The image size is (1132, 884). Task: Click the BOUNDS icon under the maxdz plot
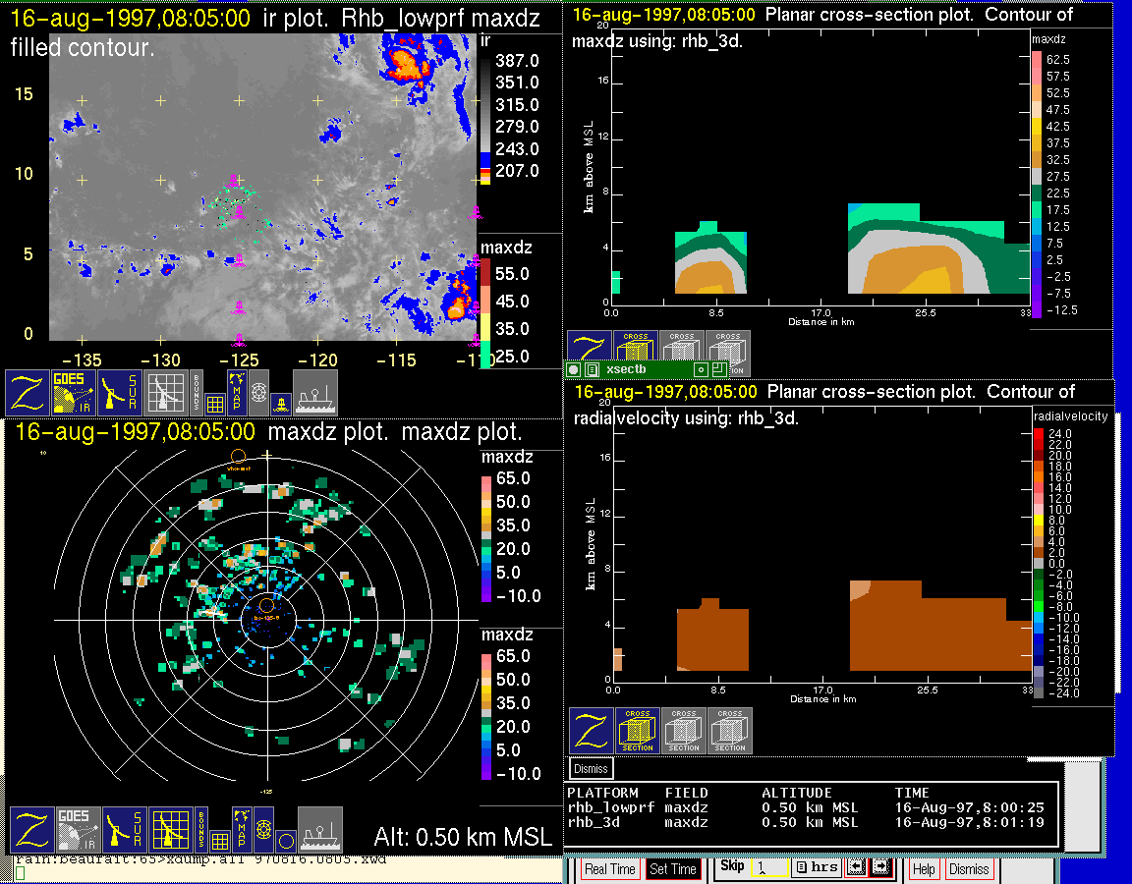(x=198, y=830)
